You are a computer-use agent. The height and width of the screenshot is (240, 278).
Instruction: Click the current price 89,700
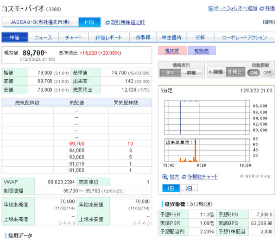[x=33, y=53]
